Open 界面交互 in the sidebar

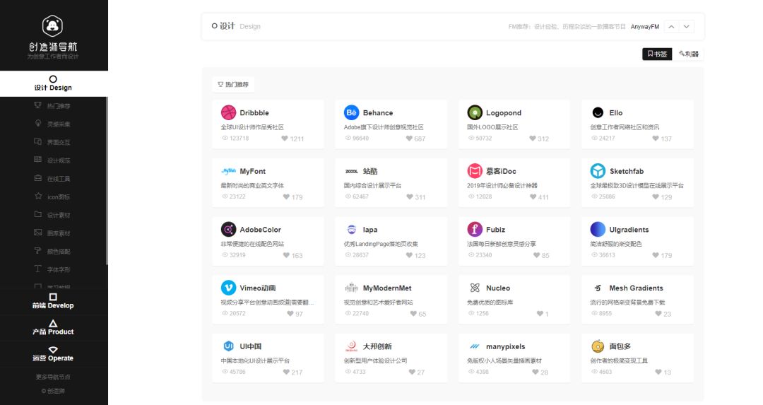pyautogui.click(x=52, y=142)
